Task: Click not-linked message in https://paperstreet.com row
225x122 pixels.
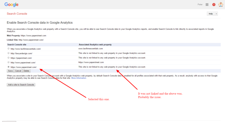Action: coord(112,58)
